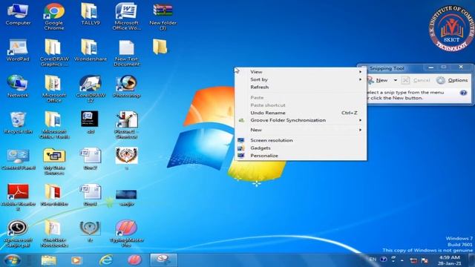Click the EN language indicator in the tray
Viewport: 475px width, 267px height.
[373, 260]
